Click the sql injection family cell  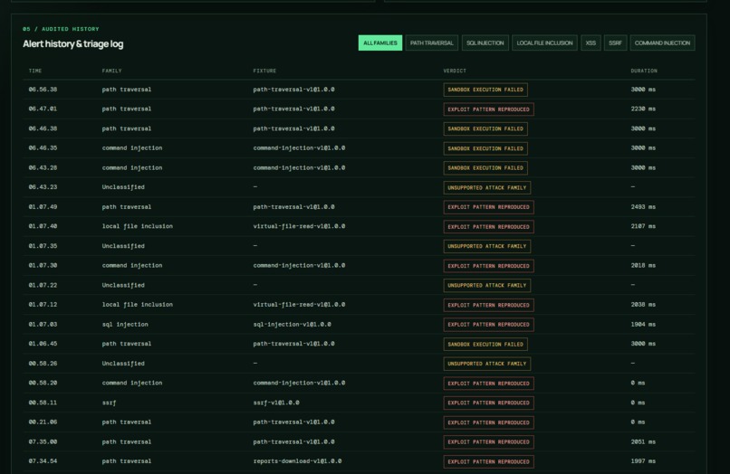125,324
